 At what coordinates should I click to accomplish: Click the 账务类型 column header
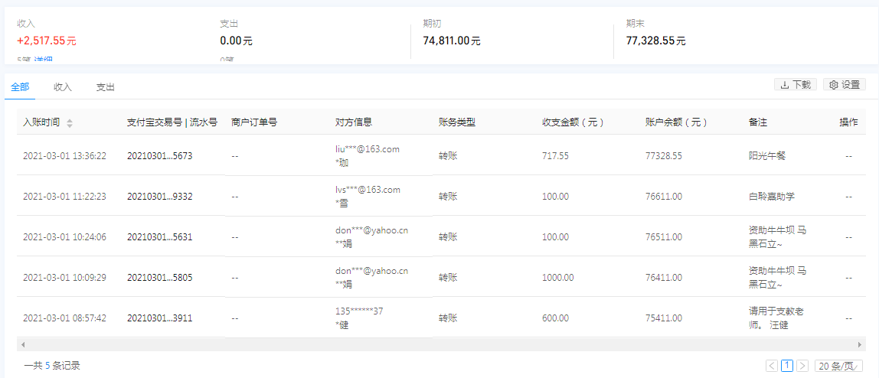tap(457, 122)
